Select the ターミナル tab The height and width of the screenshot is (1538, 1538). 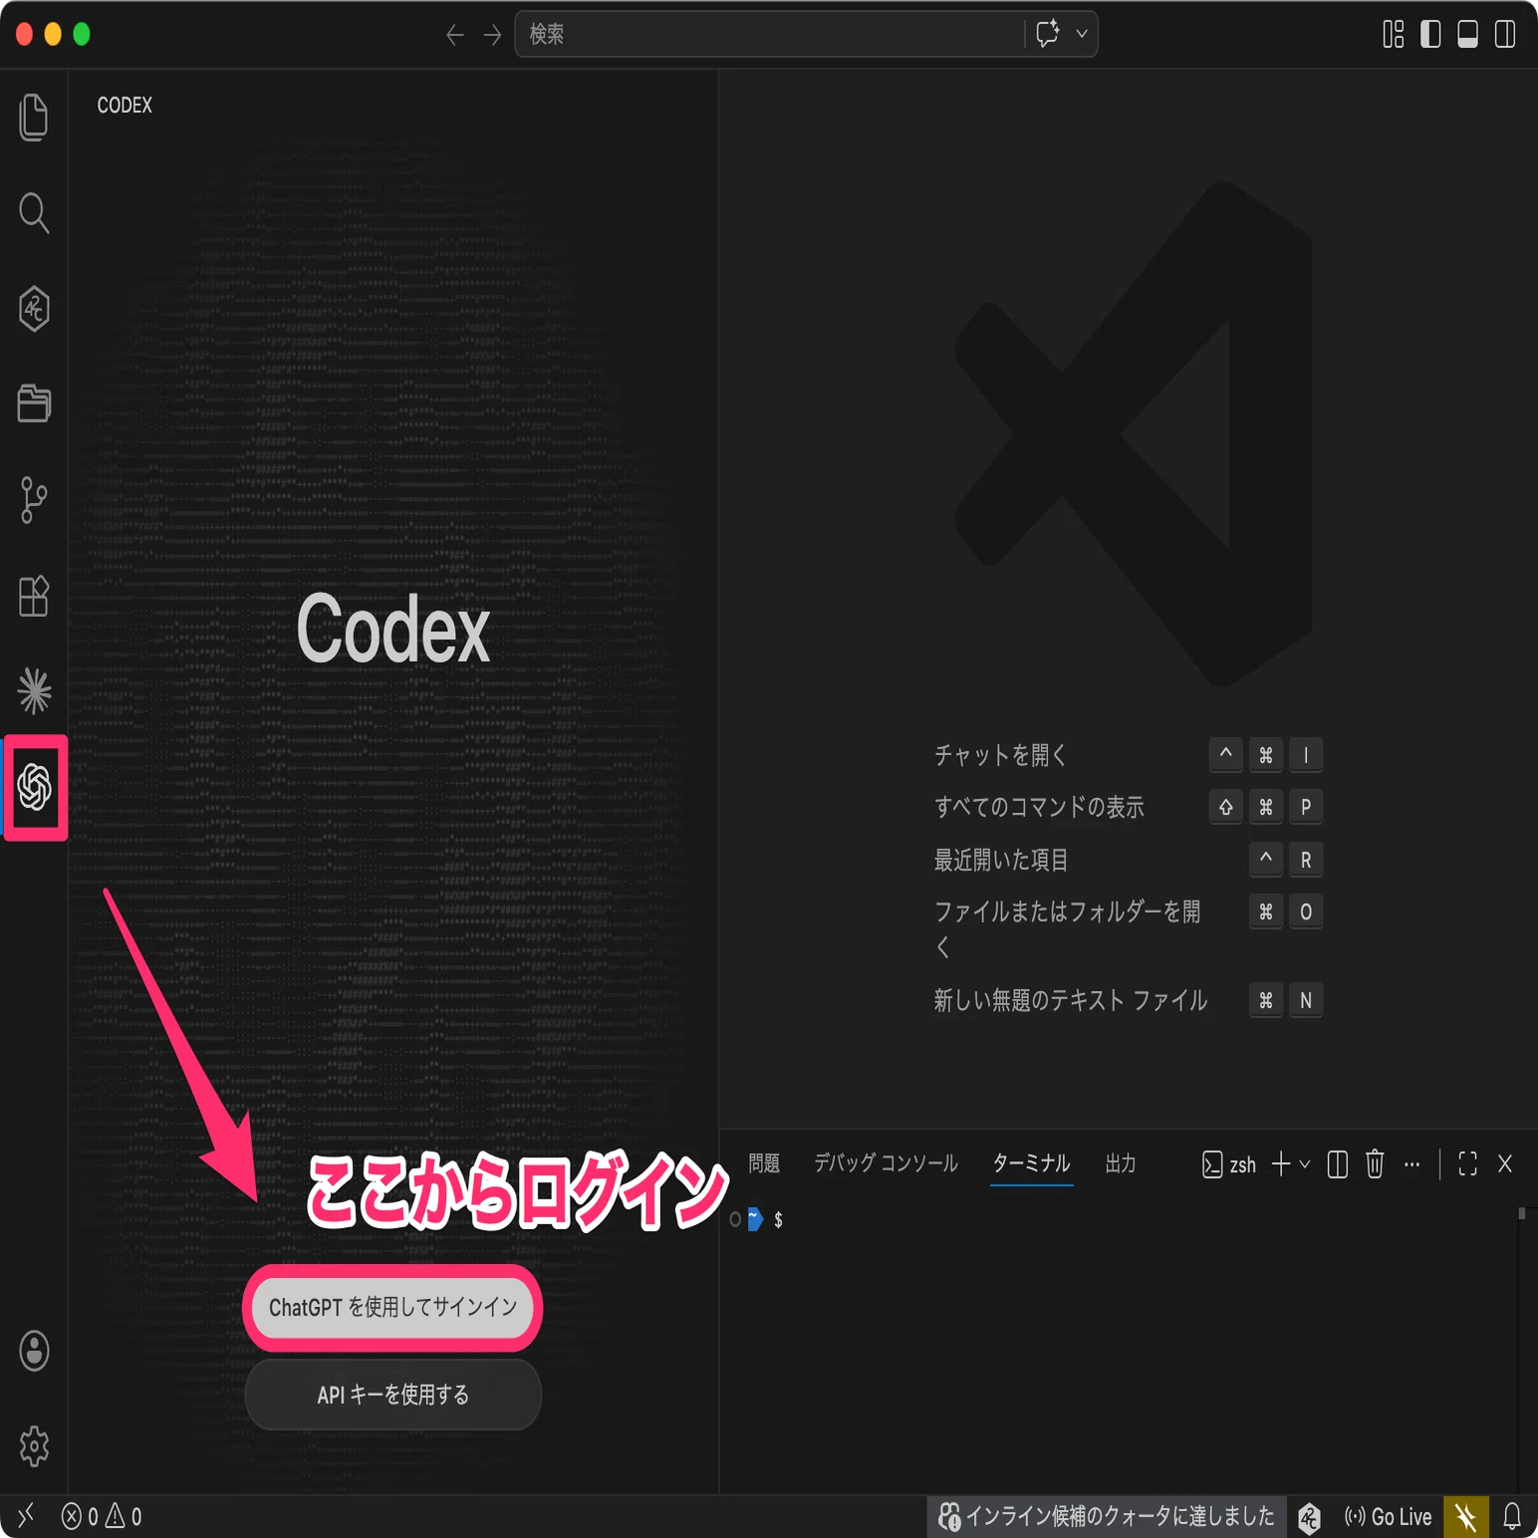[x=1032, y=1163]
